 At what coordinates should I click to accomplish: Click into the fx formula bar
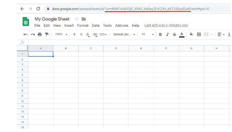coord(129,42)
